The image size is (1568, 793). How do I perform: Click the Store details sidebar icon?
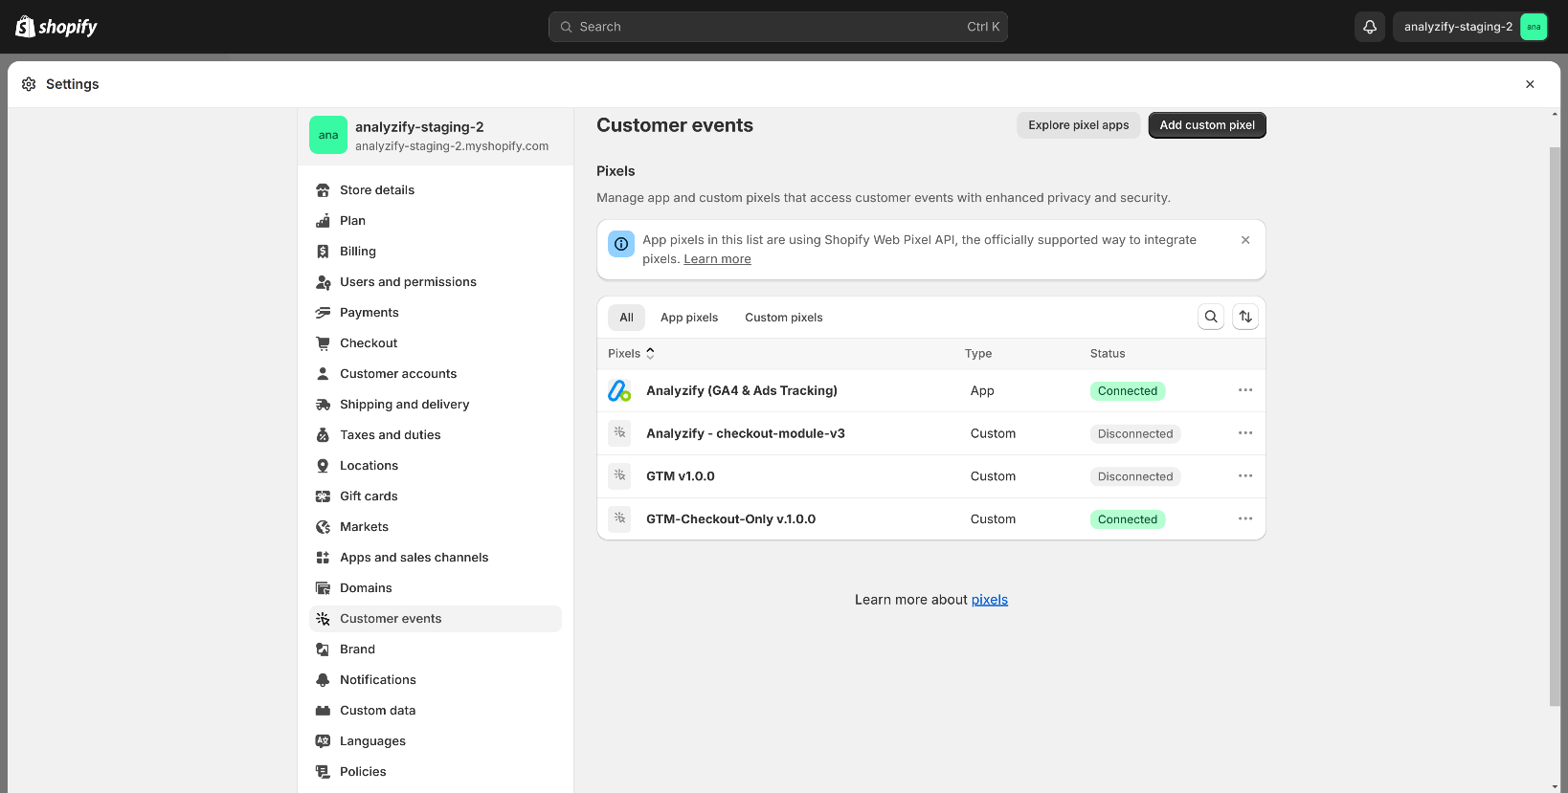click(x=323, y=190)
